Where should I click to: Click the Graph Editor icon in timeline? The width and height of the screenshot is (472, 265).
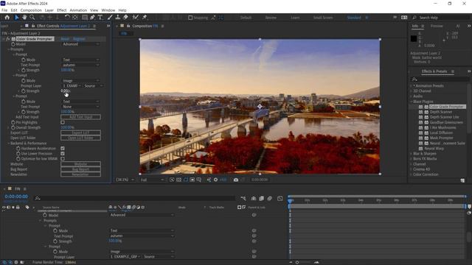pos(280,198)
